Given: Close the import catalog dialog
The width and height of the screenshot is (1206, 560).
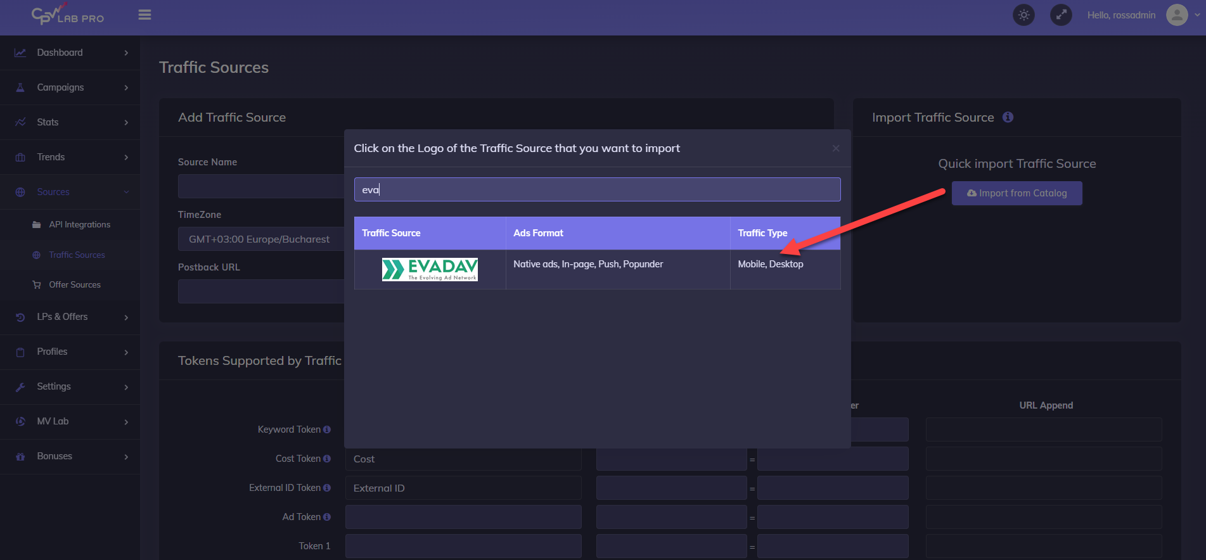Looking at the screenshot, I should click(836, 148).
